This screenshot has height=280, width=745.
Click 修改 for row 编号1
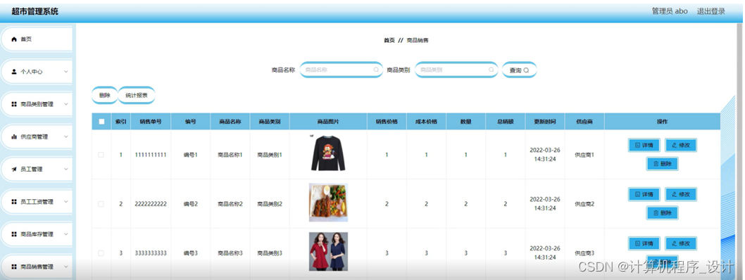681,145
